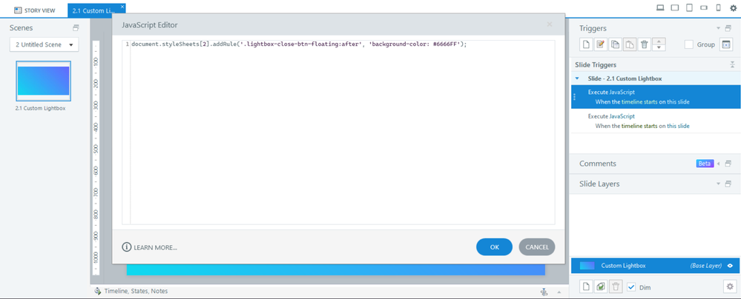The width and height of the screenshot is (741, 299).
Task: Open Triggers panel options arrow
Action: pos(718,28)
